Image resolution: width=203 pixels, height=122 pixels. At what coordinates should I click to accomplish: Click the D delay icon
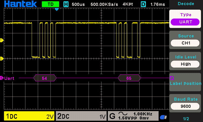click(x=143, y=4)
